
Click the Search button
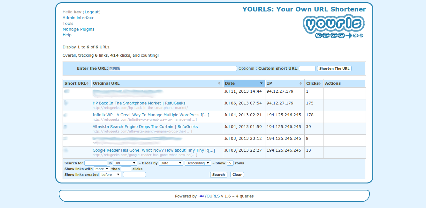coord(218,175)
